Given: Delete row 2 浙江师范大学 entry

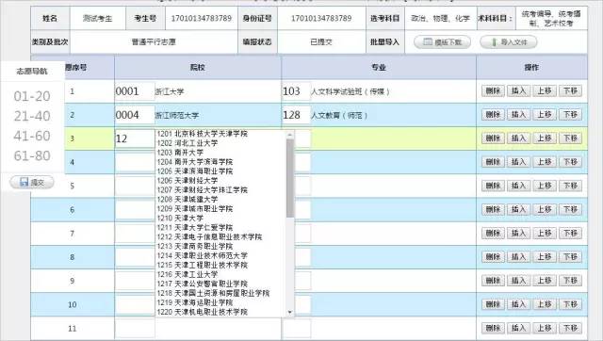Looking at the screenshot, I should (493, 115).
